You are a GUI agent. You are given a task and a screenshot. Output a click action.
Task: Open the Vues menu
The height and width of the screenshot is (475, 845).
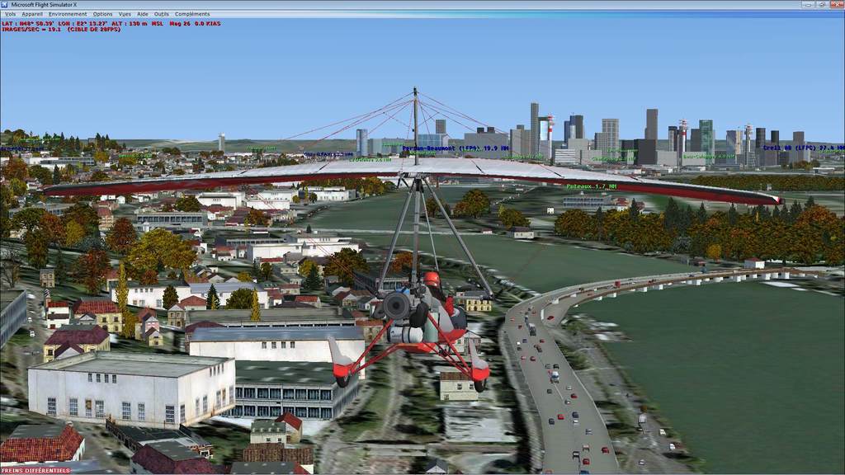[125, 14]
